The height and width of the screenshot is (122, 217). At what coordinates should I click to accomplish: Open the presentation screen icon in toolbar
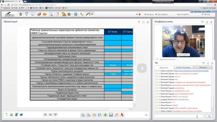pyautogui.click(x=27, y=14)
